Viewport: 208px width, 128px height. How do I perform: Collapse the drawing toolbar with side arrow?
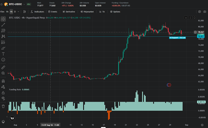click(x=7, y=117)
